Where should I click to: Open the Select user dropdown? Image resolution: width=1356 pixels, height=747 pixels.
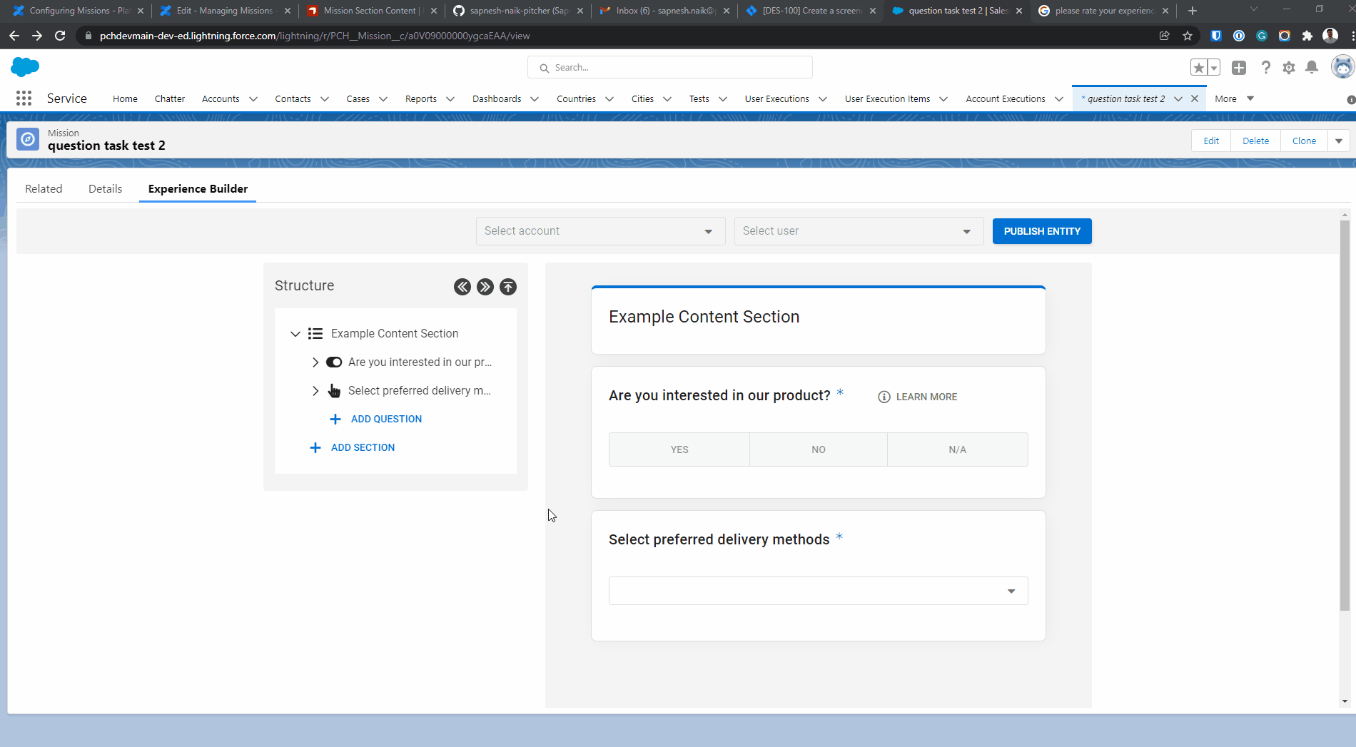coord(859,231)
